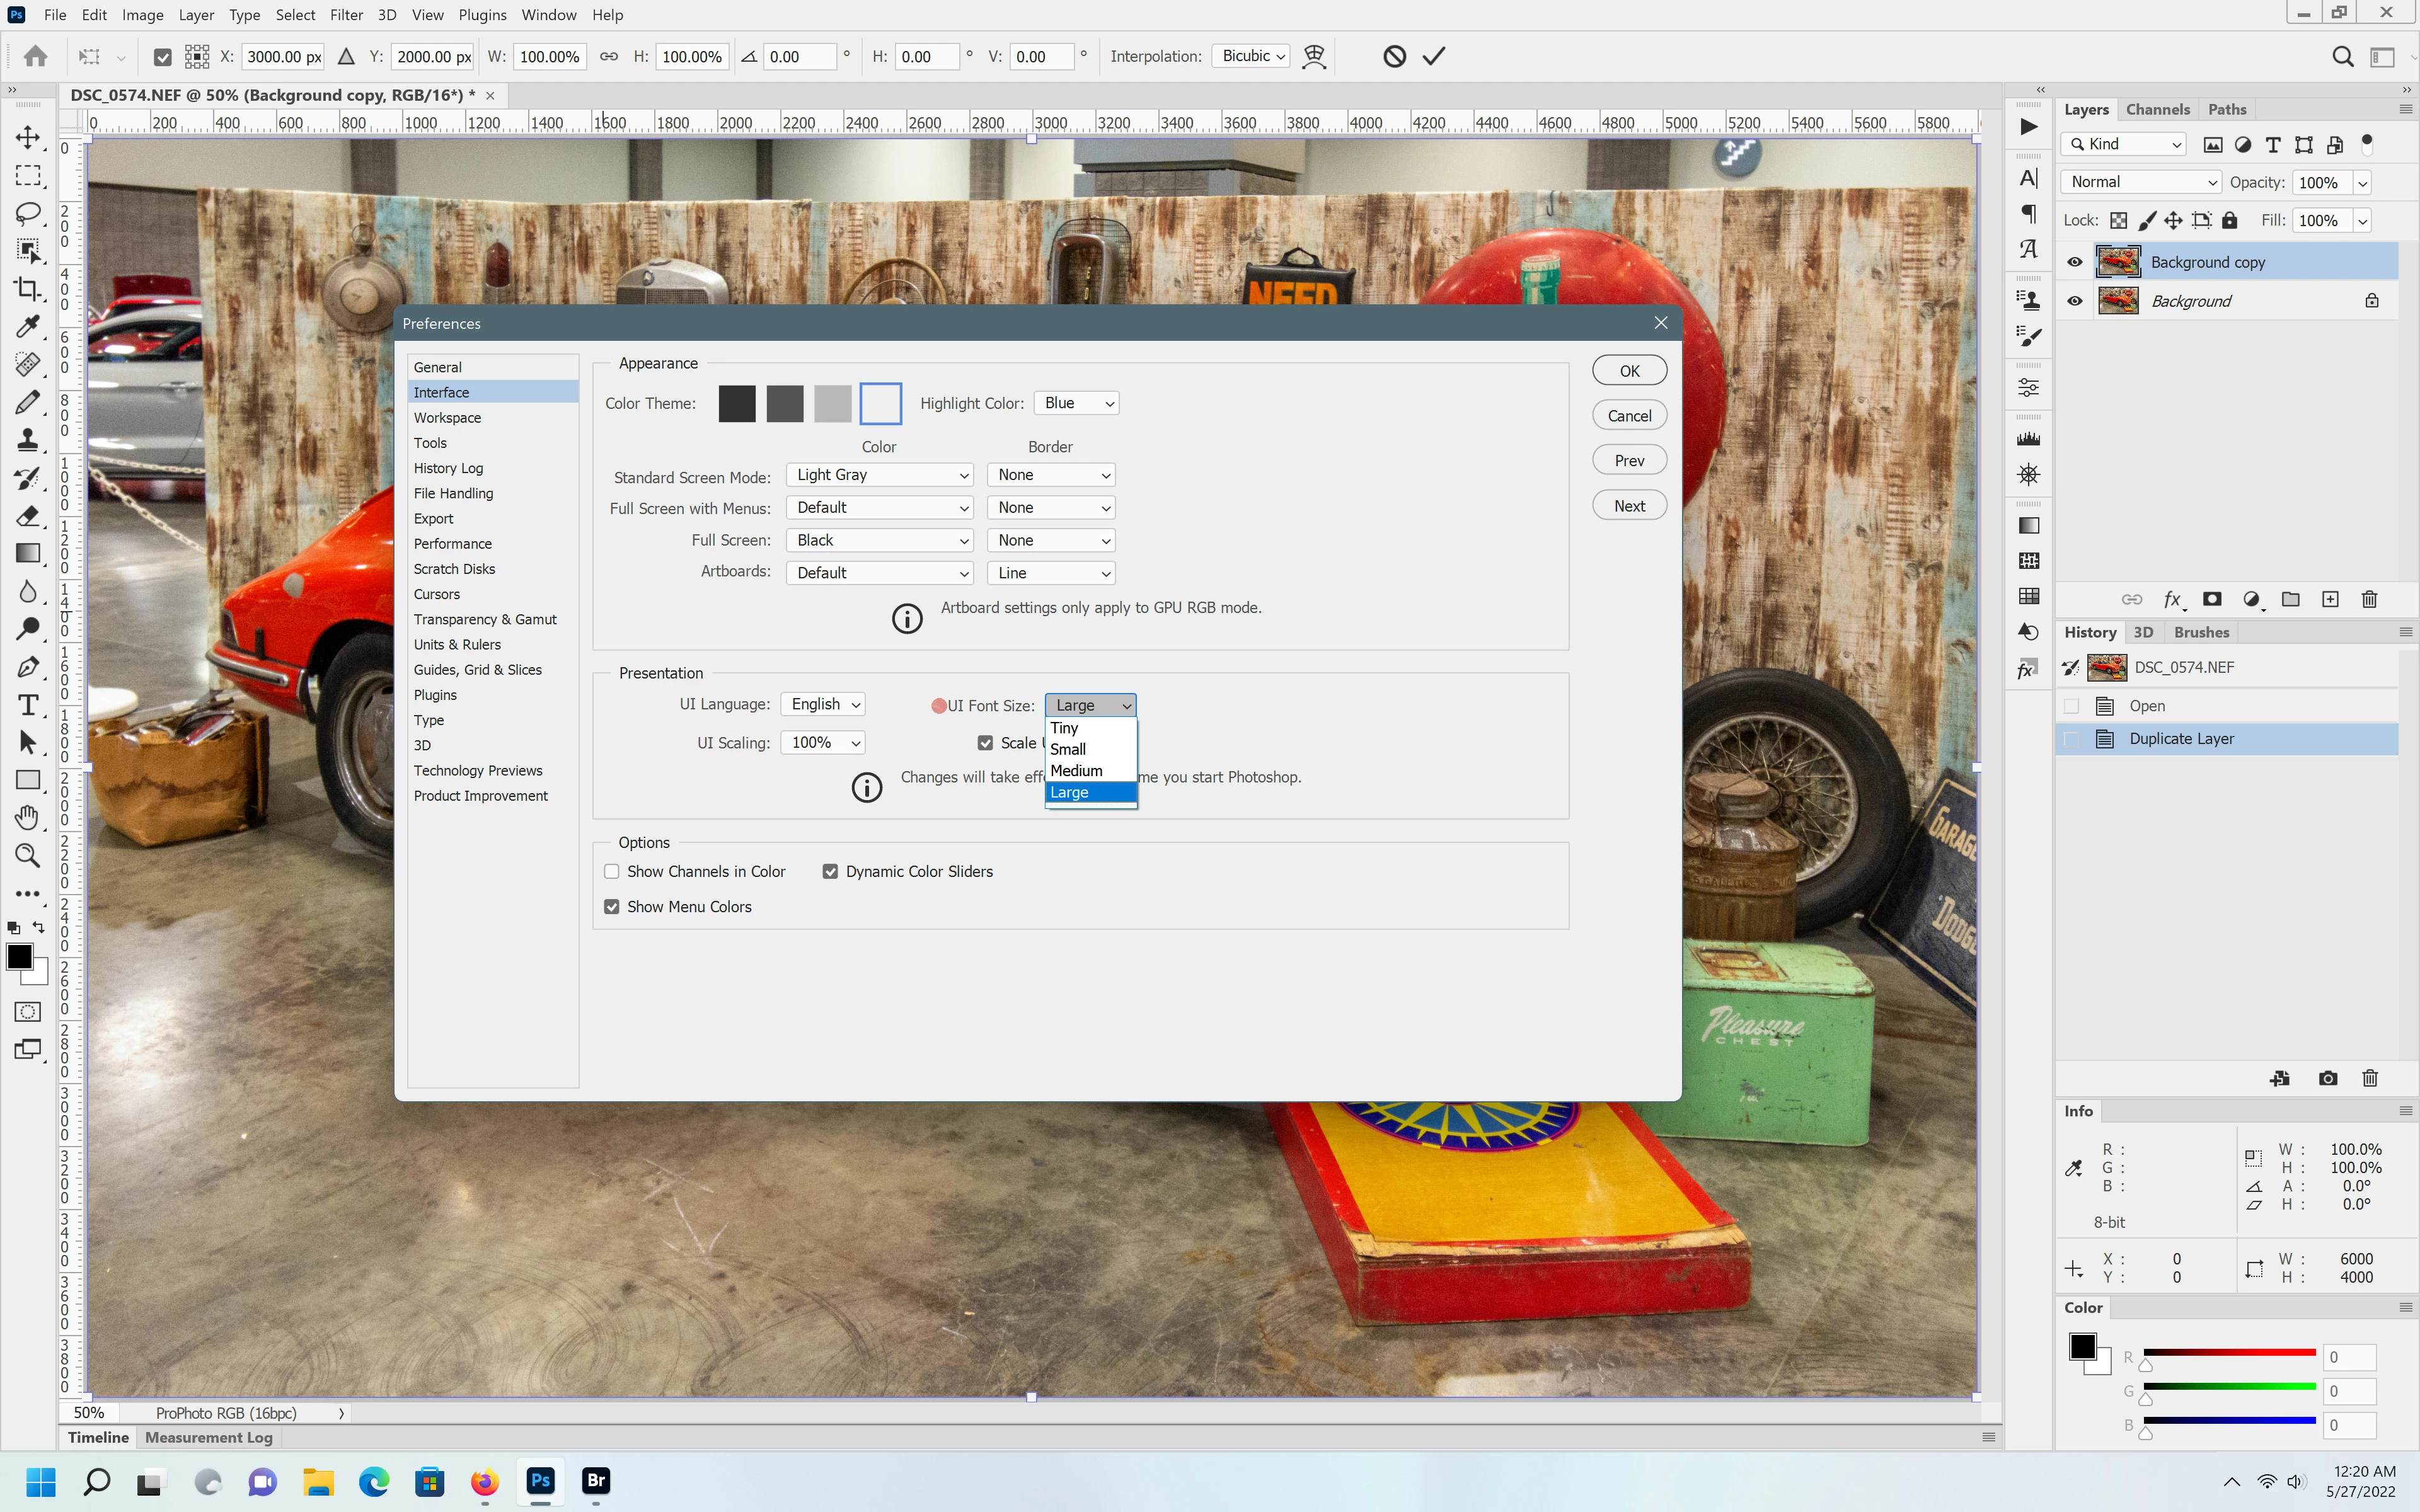Open the Filter menu
Screen dimensions: 2420x1512
pyautogui.click(x=346, y=15)
